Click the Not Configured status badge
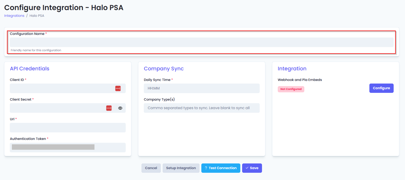This screenshot has height=180, width=405. [x=291, y=89]
